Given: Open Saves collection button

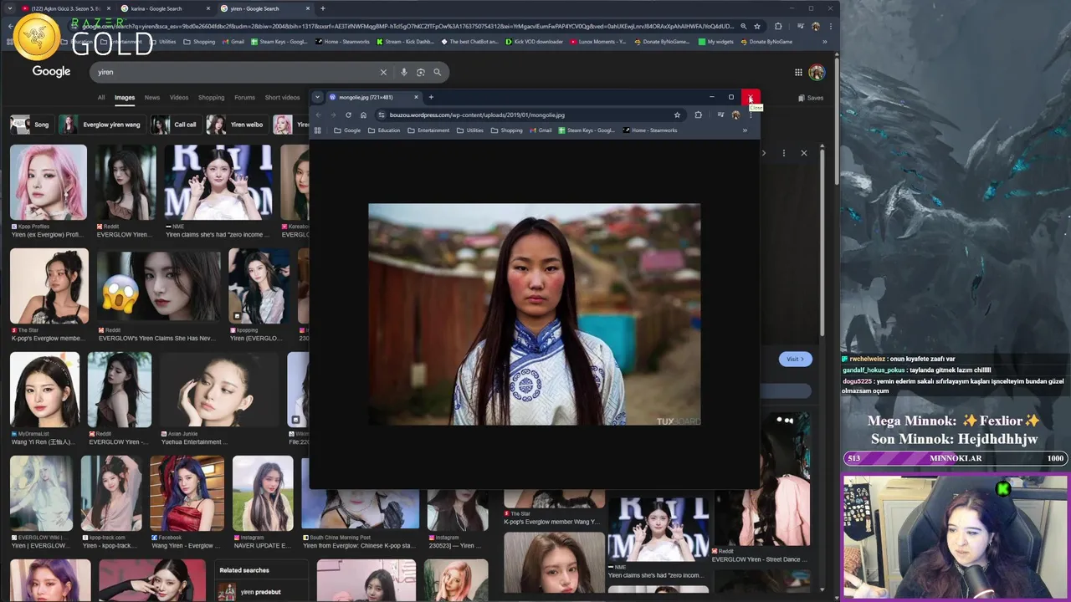Looking at the screenshot, I should 811,98.
